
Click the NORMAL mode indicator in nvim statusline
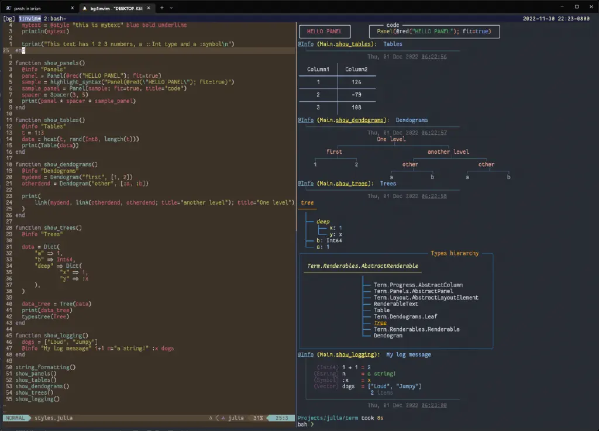[15, 418]
